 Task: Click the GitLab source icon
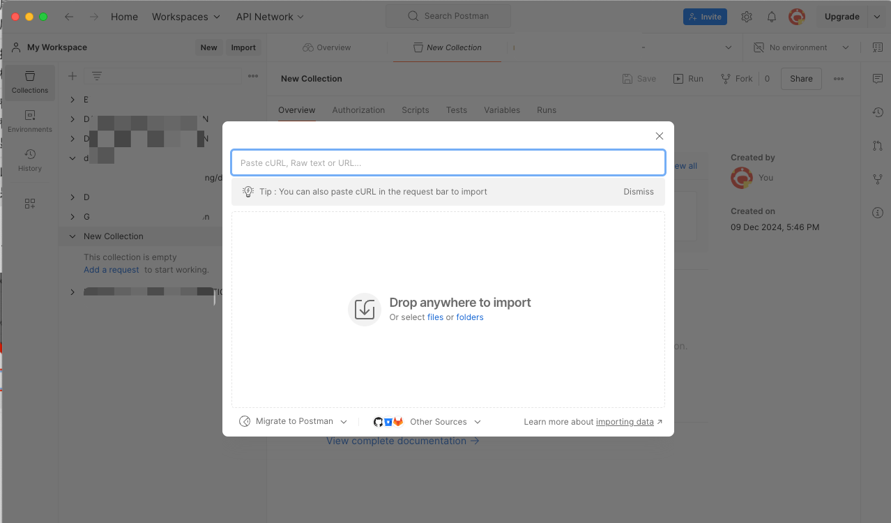[x=398, y=422]
